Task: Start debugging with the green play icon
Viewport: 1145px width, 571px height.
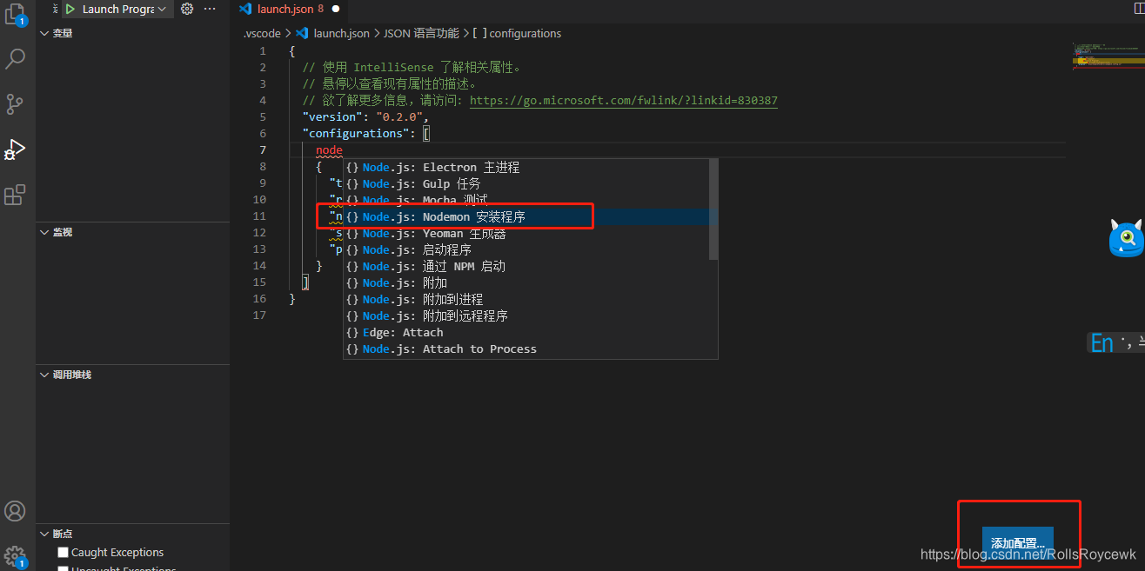Action: 70,9
